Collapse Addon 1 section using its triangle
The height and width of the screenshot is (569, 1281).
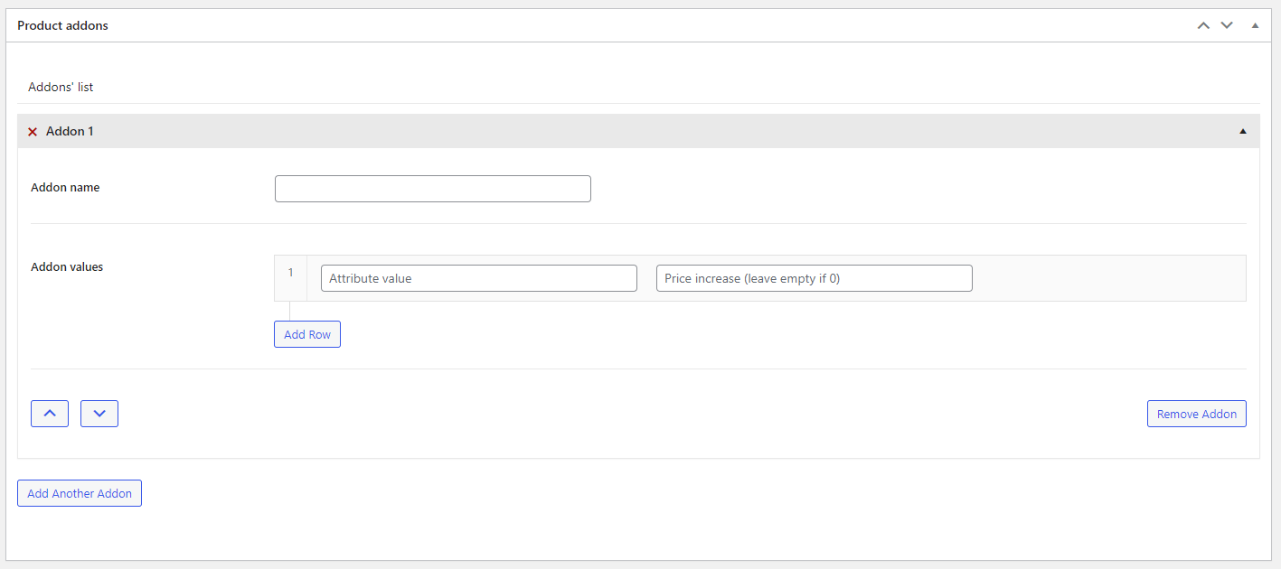point(1243,132)
